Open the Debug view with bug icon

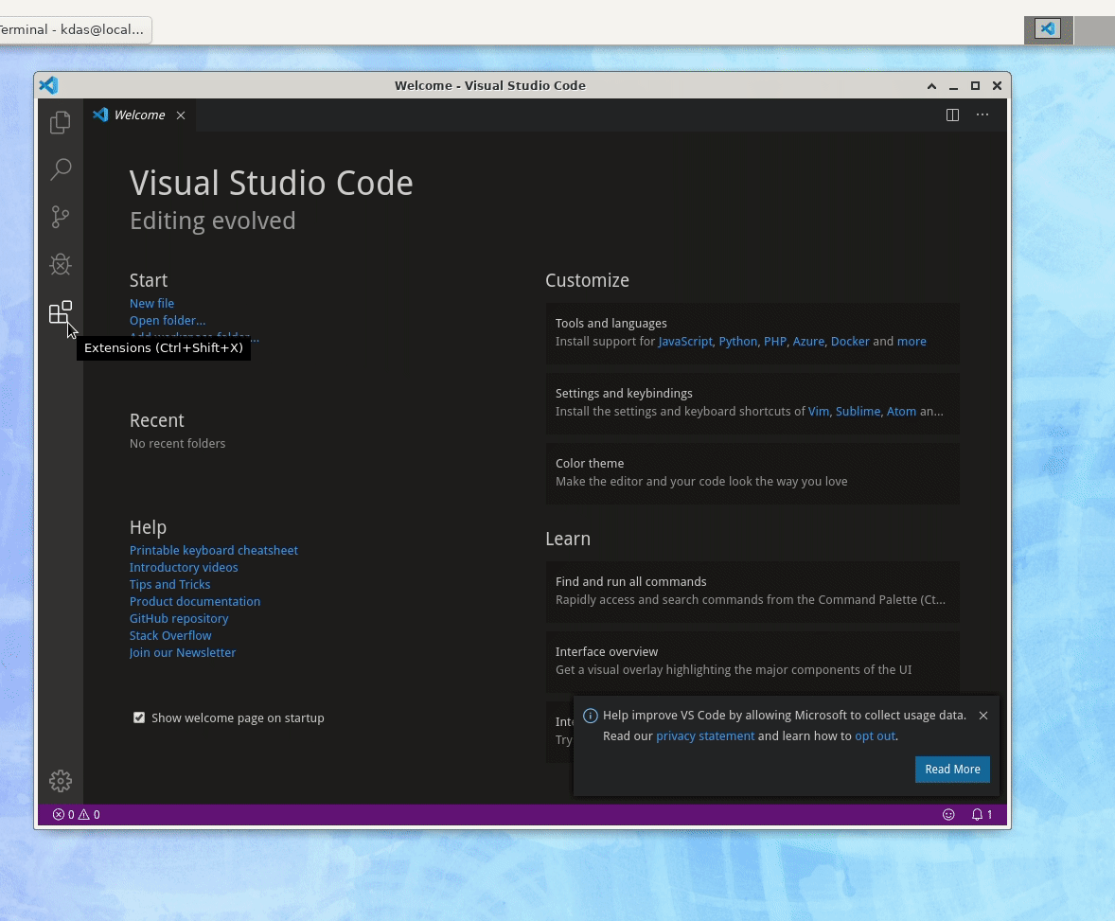(x=61, y=265)
